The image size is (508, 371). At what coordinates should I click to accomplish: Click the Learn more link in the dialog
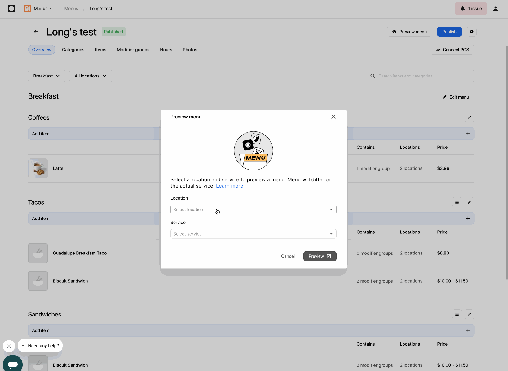pos(229,186)
